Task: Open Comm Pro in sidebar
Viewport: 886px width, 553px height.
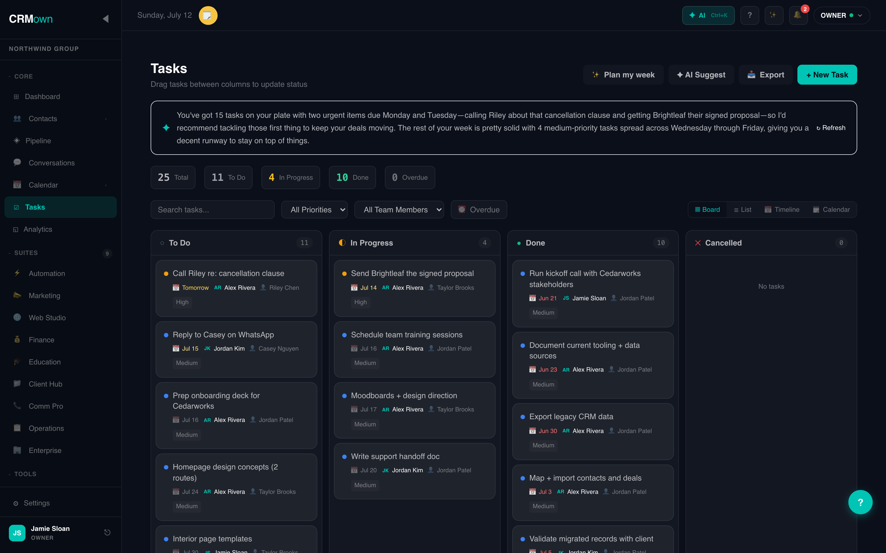Action: [61, 406]
